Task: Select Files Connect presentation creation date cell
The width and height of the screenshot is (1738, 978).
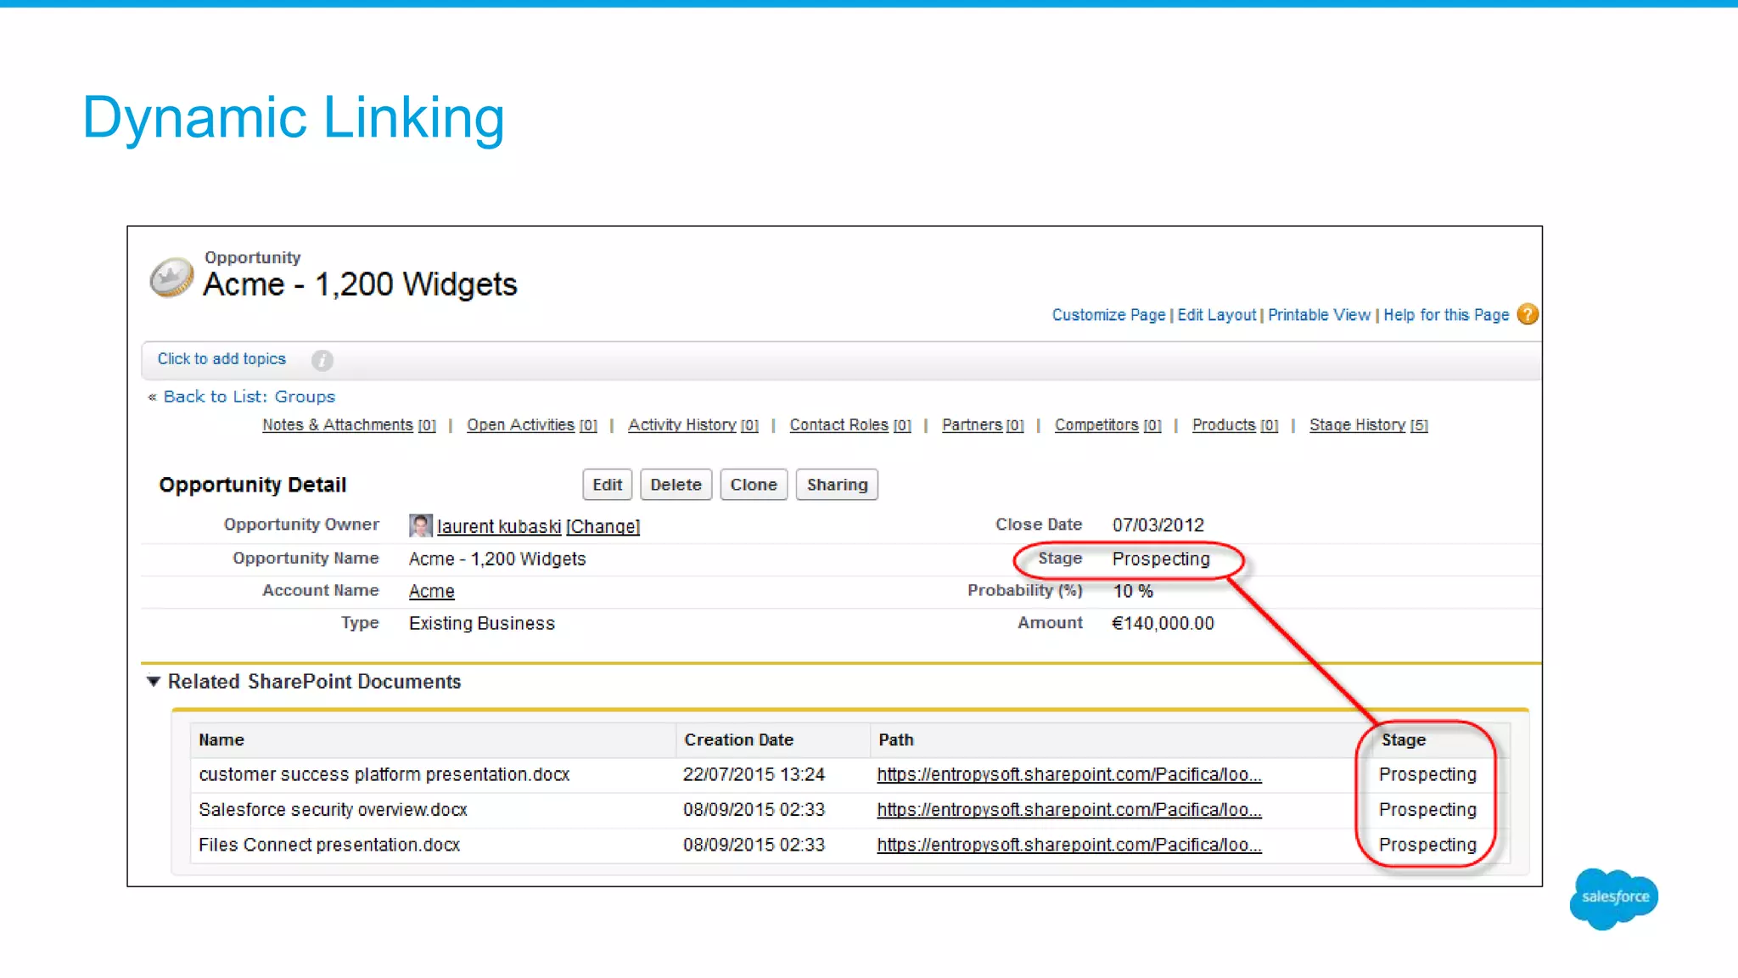Action: point(754,845)
